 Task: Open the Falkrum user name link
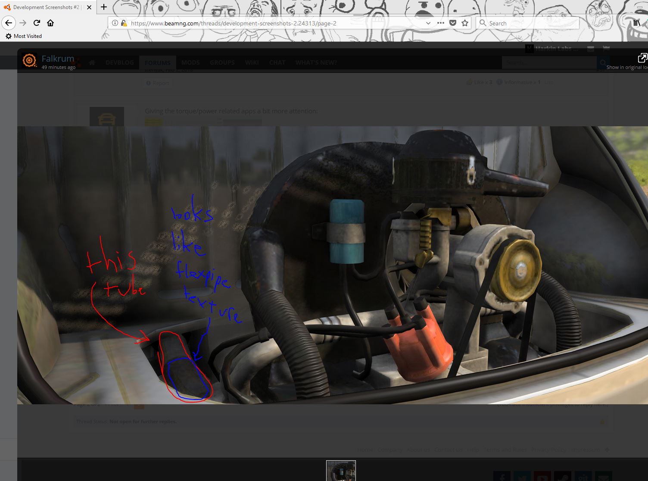(x=58, y=58)
